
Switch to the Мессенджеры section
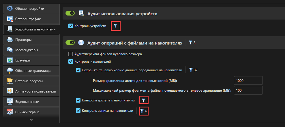32,50
